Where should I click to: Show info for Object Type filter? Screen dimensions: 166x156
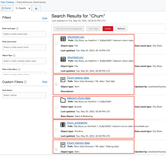pos(14,55)
